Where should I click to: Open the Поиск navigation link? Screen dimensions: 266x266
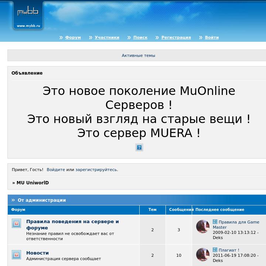(140, 37)
